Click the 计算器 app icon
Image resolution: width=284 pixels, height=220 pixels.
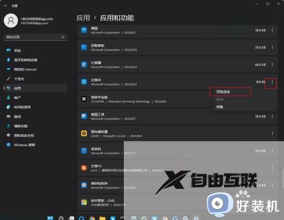point(84,65)
